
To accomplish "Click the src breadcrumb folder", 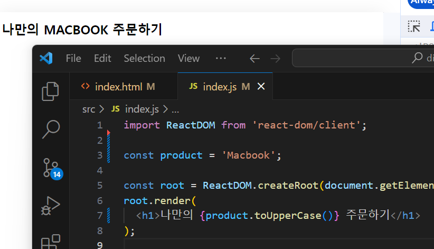I will [89, 109].
